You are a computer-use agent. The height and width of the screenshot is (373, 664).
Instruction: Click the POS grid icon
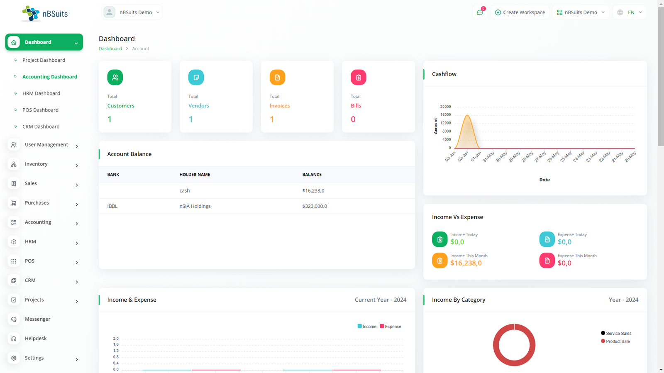(x=14, y=261)
